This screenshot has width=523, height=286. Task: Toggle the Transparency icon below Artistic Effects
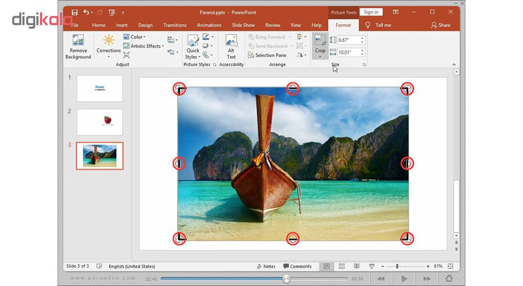(126, 55)
